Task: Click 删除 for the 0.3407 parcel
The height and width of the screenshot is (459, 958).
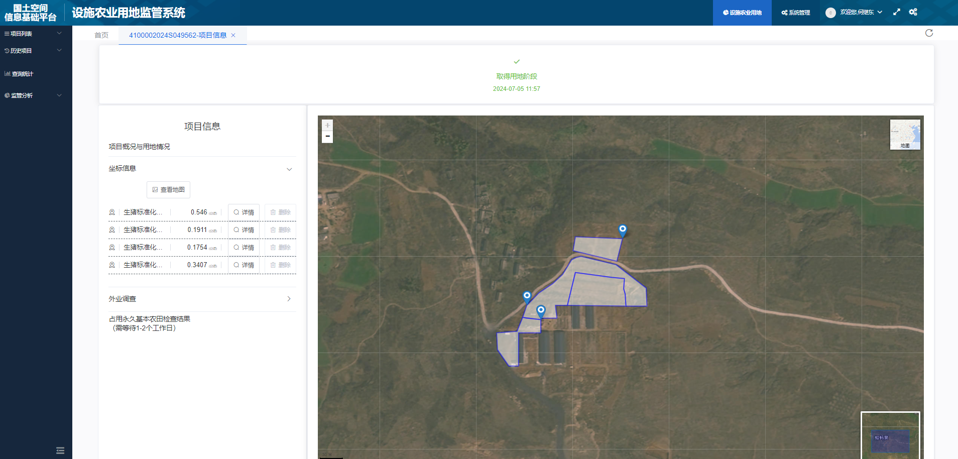Action: pos(281,265)
